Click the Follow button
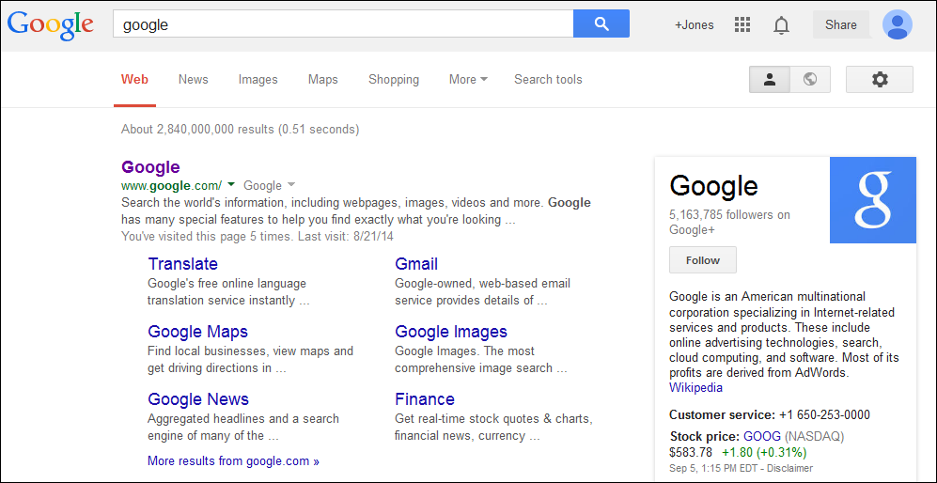This screenshot has width=937, height=483. 702,260
